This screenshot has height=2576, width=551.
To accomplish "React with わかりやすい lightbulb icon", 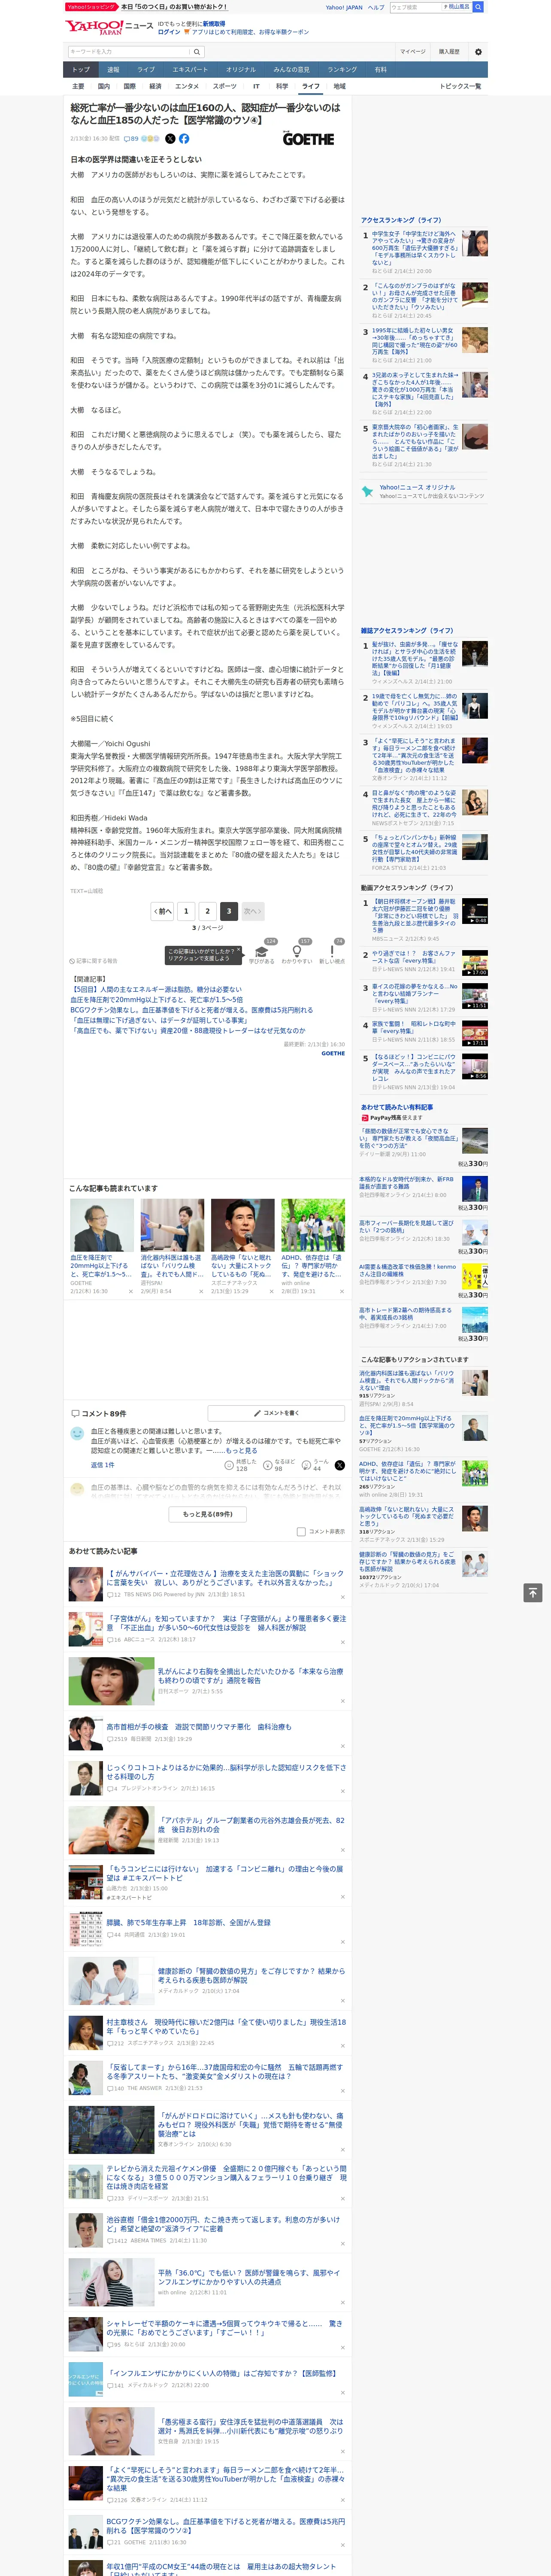I will click(296, 951).
